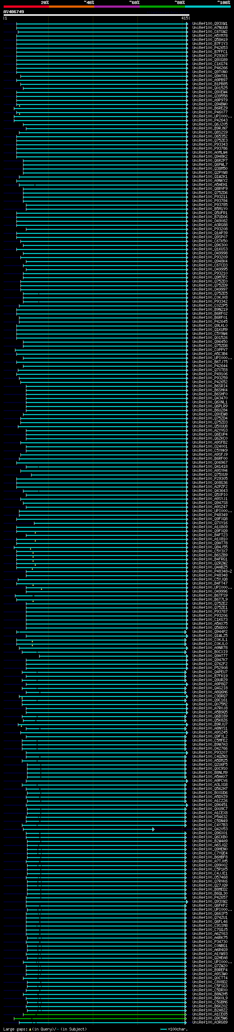The image size is (234, 1032).
Task: Select the UniRef100_P42643 label
Action: point(210,120)
